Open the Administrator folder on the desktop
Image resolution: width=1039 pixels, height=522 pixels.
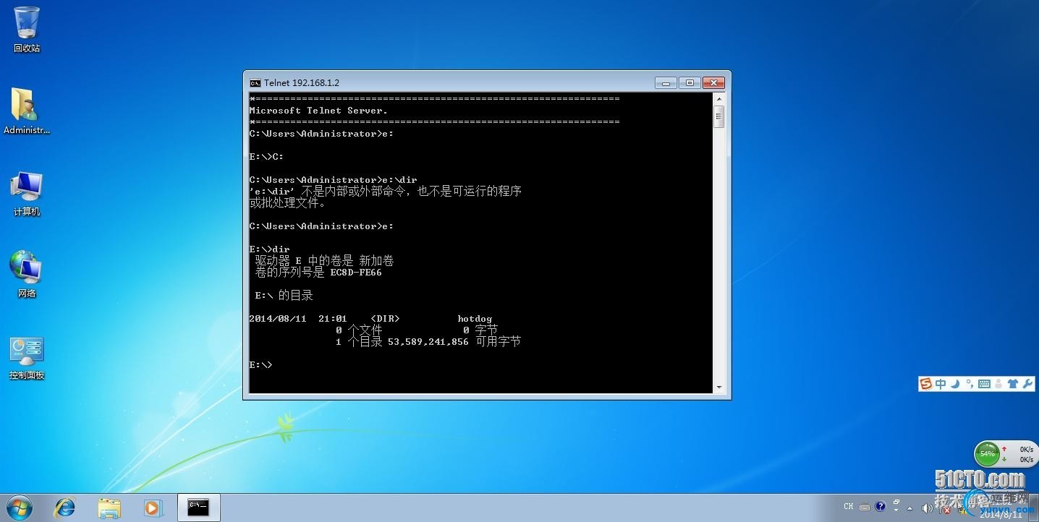tap(27, 111)
